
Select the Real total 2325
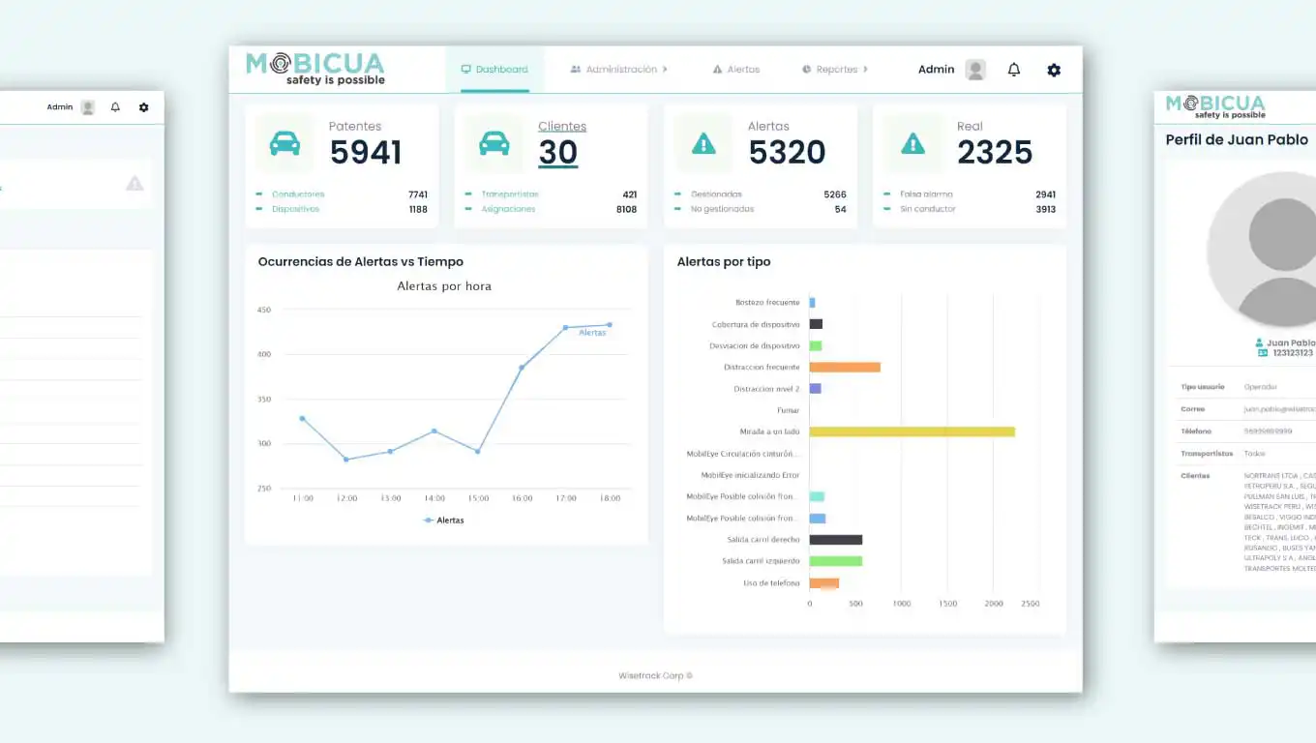click(x=995, y=153)
